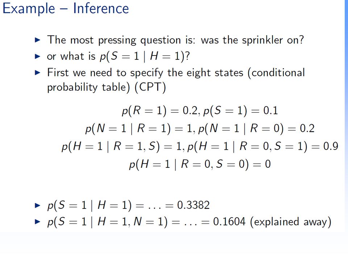
Task: Click the formula p(S = 1 | H = 1)?
Action: coord(145,57)
